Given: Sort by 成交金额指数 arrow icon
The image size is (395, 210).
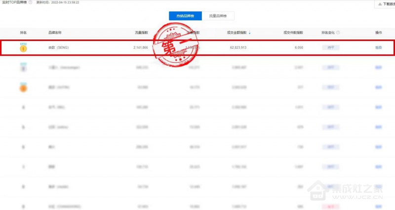Looking at the screenshot, I should (x=249, y=33).
